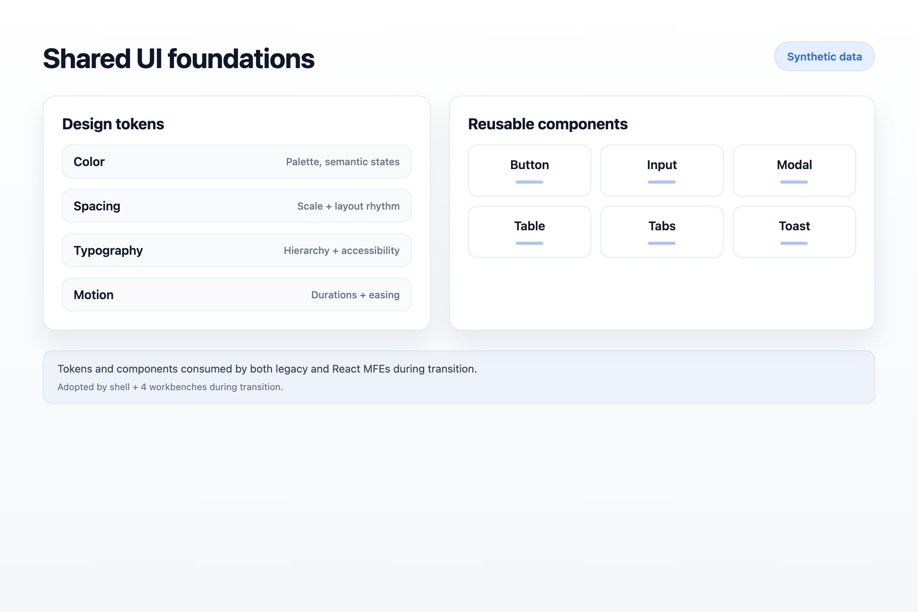
Task: Click the Hierarchy + accessibility label
Action: click(342, 251)
